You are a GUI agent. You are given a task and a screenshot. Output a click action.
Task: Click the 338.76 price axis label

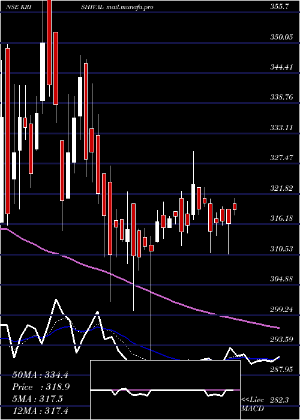281,98
